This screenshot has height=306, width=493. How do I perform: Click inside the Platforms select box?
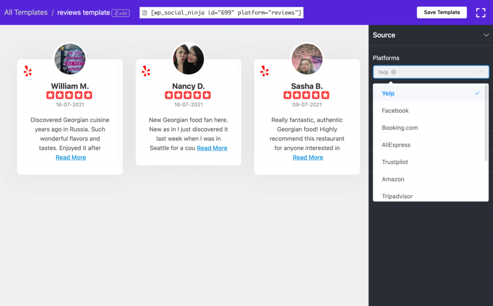431,72
